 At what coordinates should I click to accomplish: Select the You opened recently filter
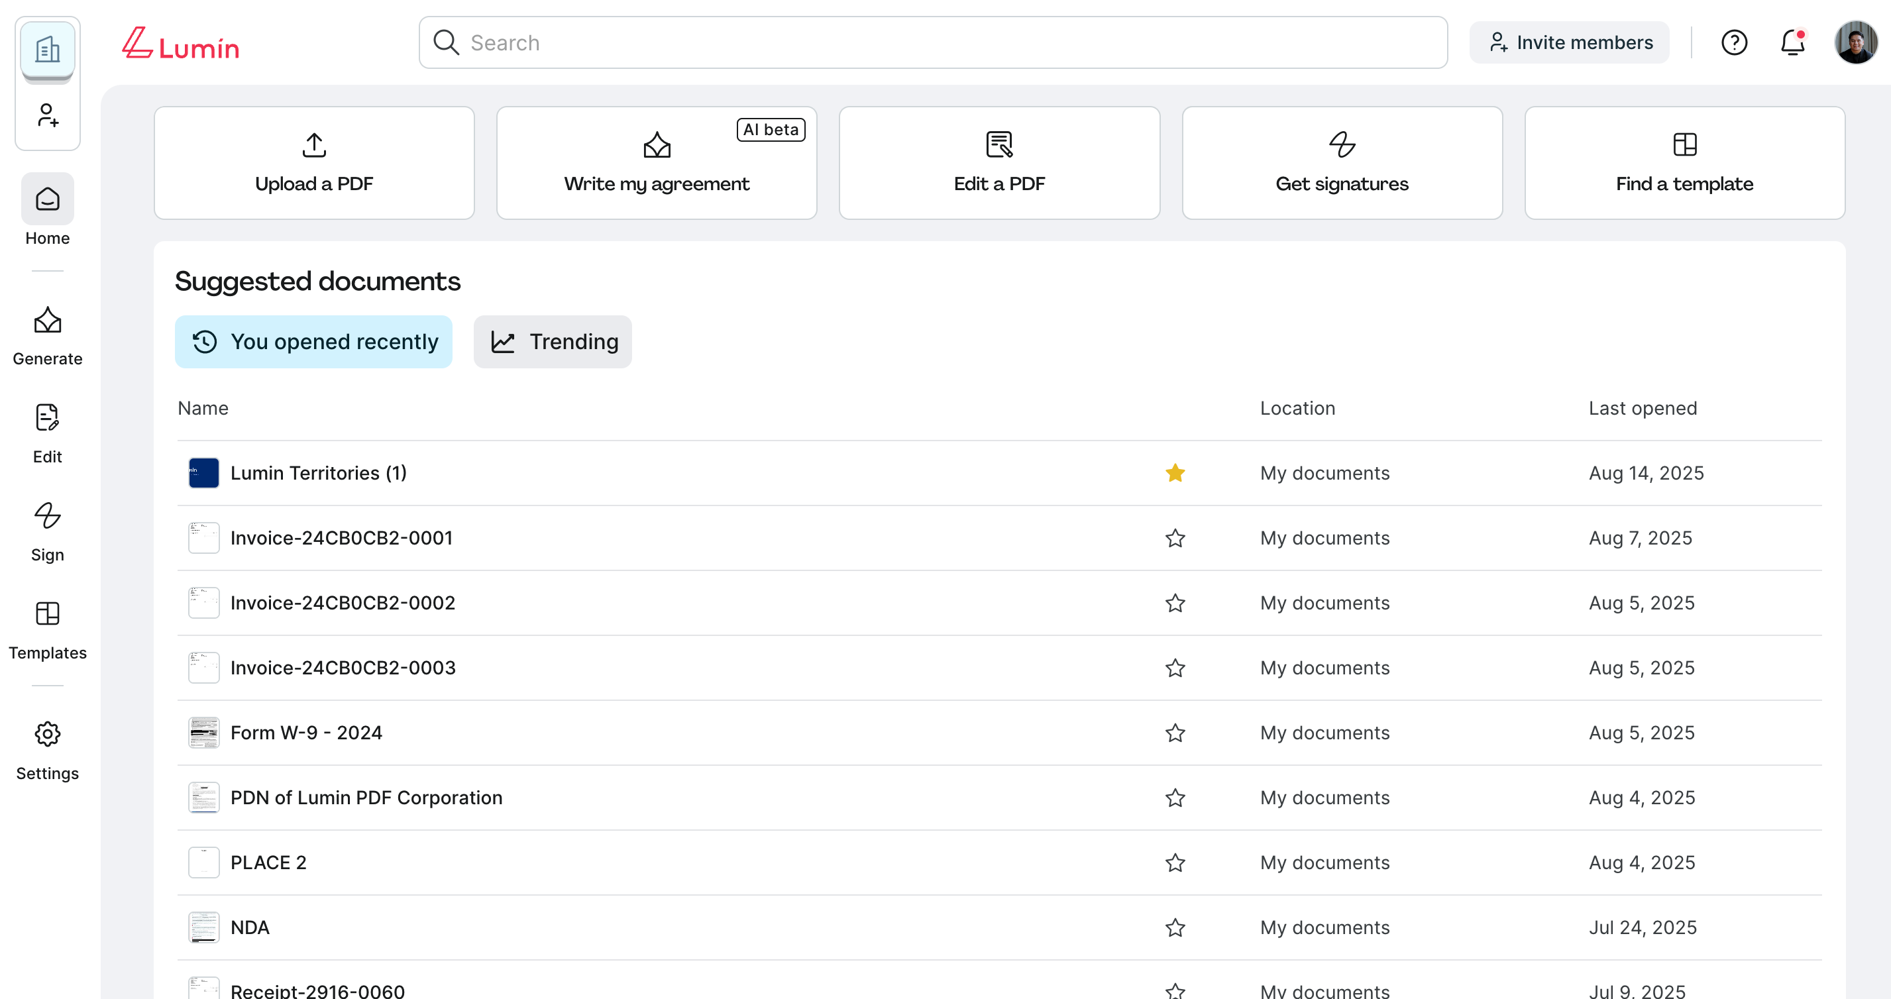(x=313, y=341)
